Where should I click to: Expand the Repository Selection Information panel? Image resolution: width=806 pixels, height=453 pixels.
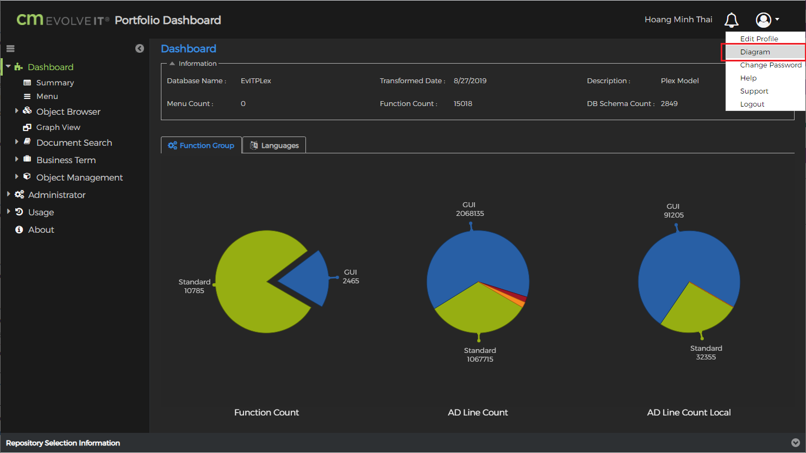point(796,443)
